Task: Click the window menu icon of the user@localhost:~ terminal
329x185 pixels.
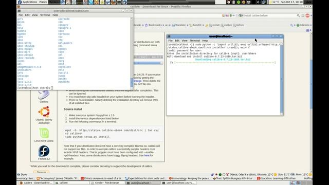Action: pos(169,36)
